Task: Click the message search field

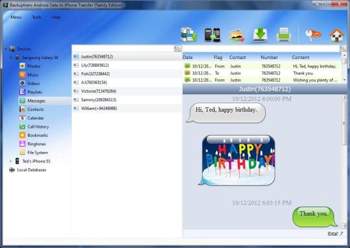Action: 261,48
